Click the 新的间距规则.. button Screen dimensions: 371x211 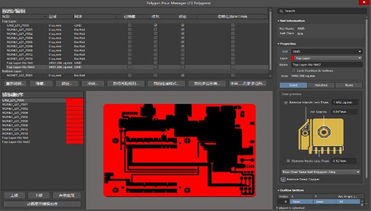pos(126,84)
